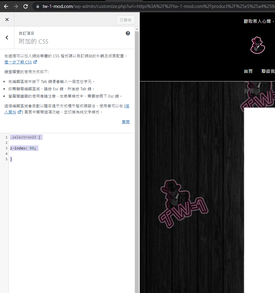The width and height of the screenshot is (275, 293).
Task: Click the customizer sidebar scrollbar
Action: (x=137, y=152)
